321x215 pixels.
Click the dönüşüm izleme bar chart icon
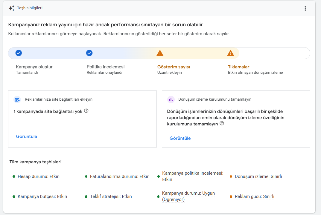tap(171, 99)
